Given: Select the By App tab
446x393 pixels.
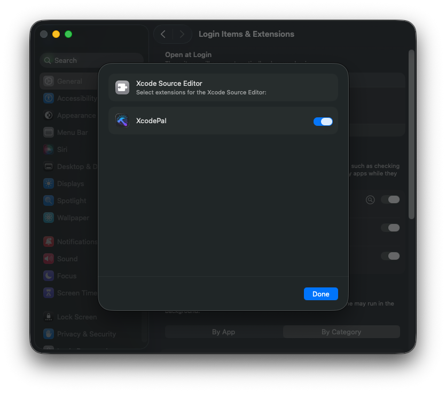Looking at the screenshot, I should point(224,332).
